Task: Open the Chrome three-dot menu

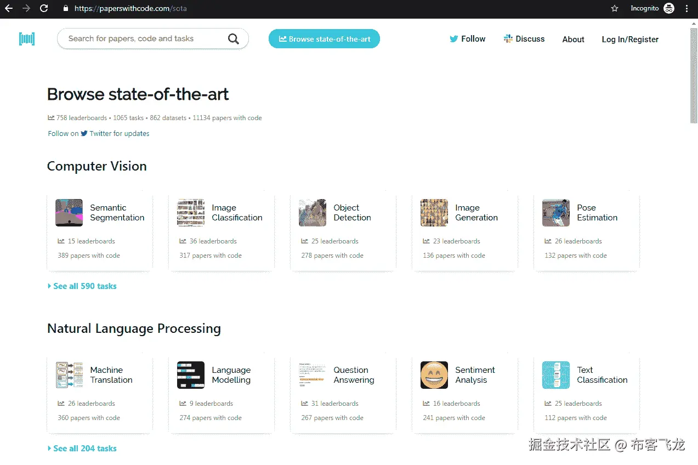Action: tap(686, 8)
